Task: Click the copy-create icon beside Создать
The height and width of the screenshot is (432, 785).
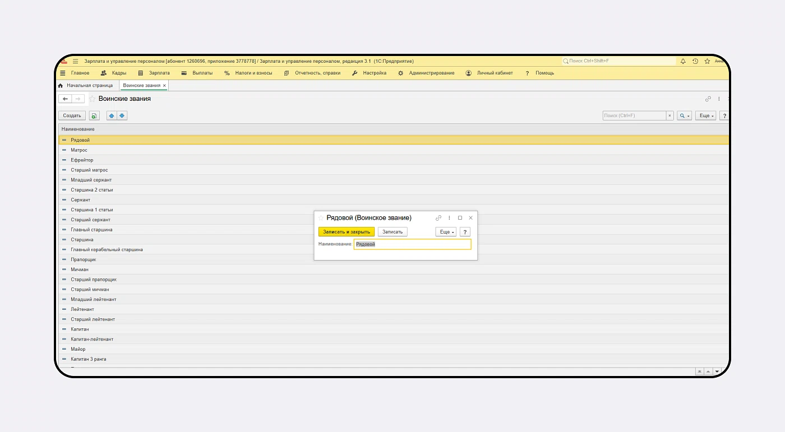Action: point(94,115)
